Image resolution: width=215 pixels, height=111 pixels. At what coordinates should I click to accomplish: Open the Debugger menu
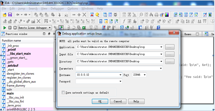(x=57, y=9)
